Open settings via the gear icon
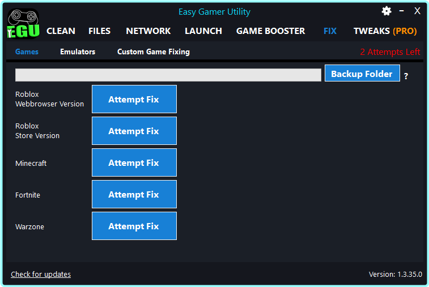The height and width of the screenshot is (287, 429). [386, 11]
